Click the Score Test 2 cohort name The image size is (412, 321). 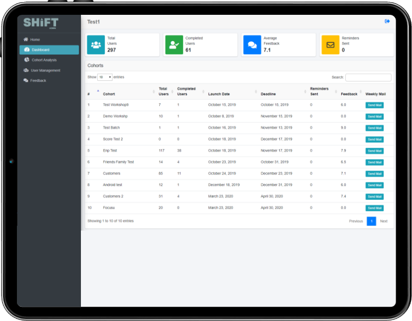coord(113,139)
